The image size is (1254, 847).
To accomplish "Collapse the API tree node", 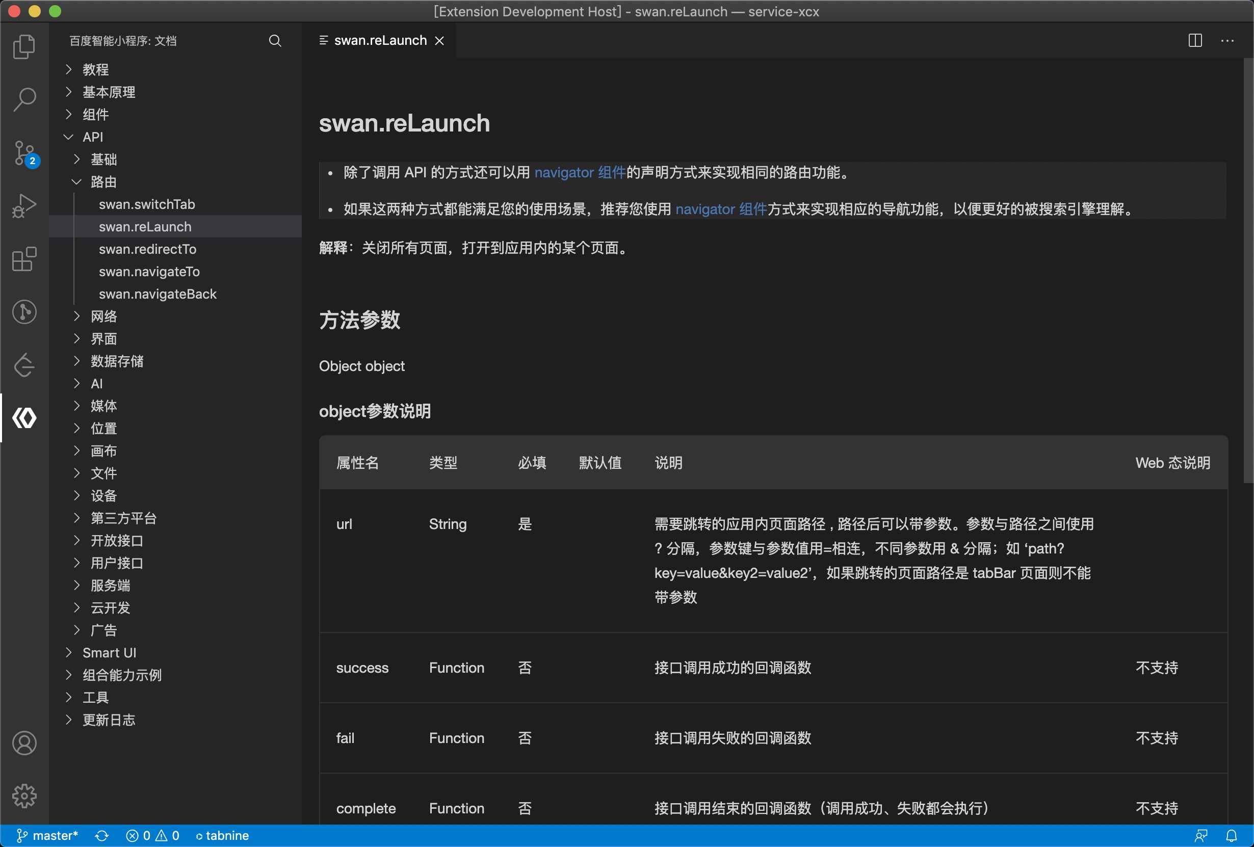I will [175, 137].
